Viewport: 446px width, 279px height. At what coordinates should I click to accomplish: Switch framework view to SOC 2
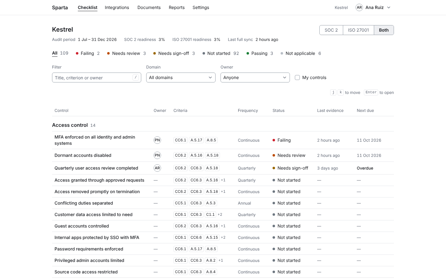click(x=331, y=30)
